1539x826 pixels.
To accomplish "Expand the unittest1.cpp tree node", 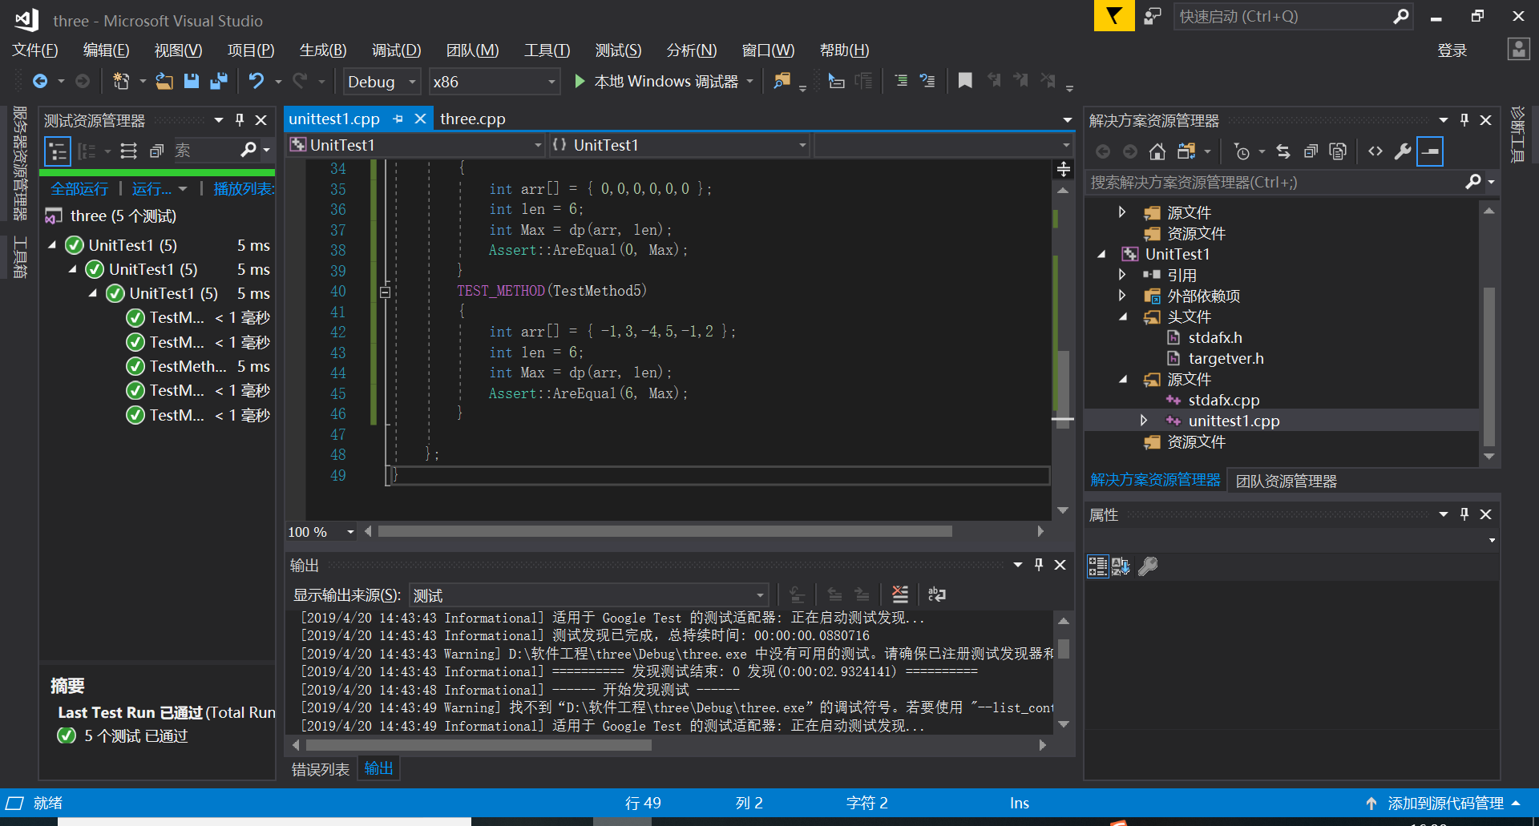I will pos(1144,421).
